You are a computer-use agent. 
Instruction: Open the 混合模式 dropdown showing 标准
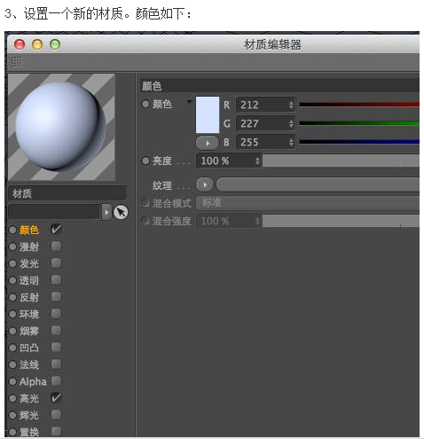click(x=308, y=203)
